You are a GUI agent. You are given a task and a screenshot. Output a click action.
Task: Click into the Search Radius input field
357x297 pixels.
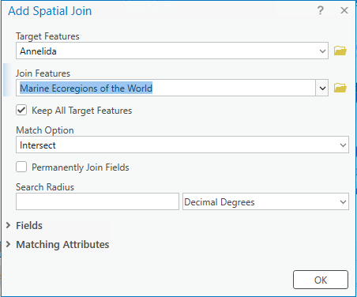[97, 201]
